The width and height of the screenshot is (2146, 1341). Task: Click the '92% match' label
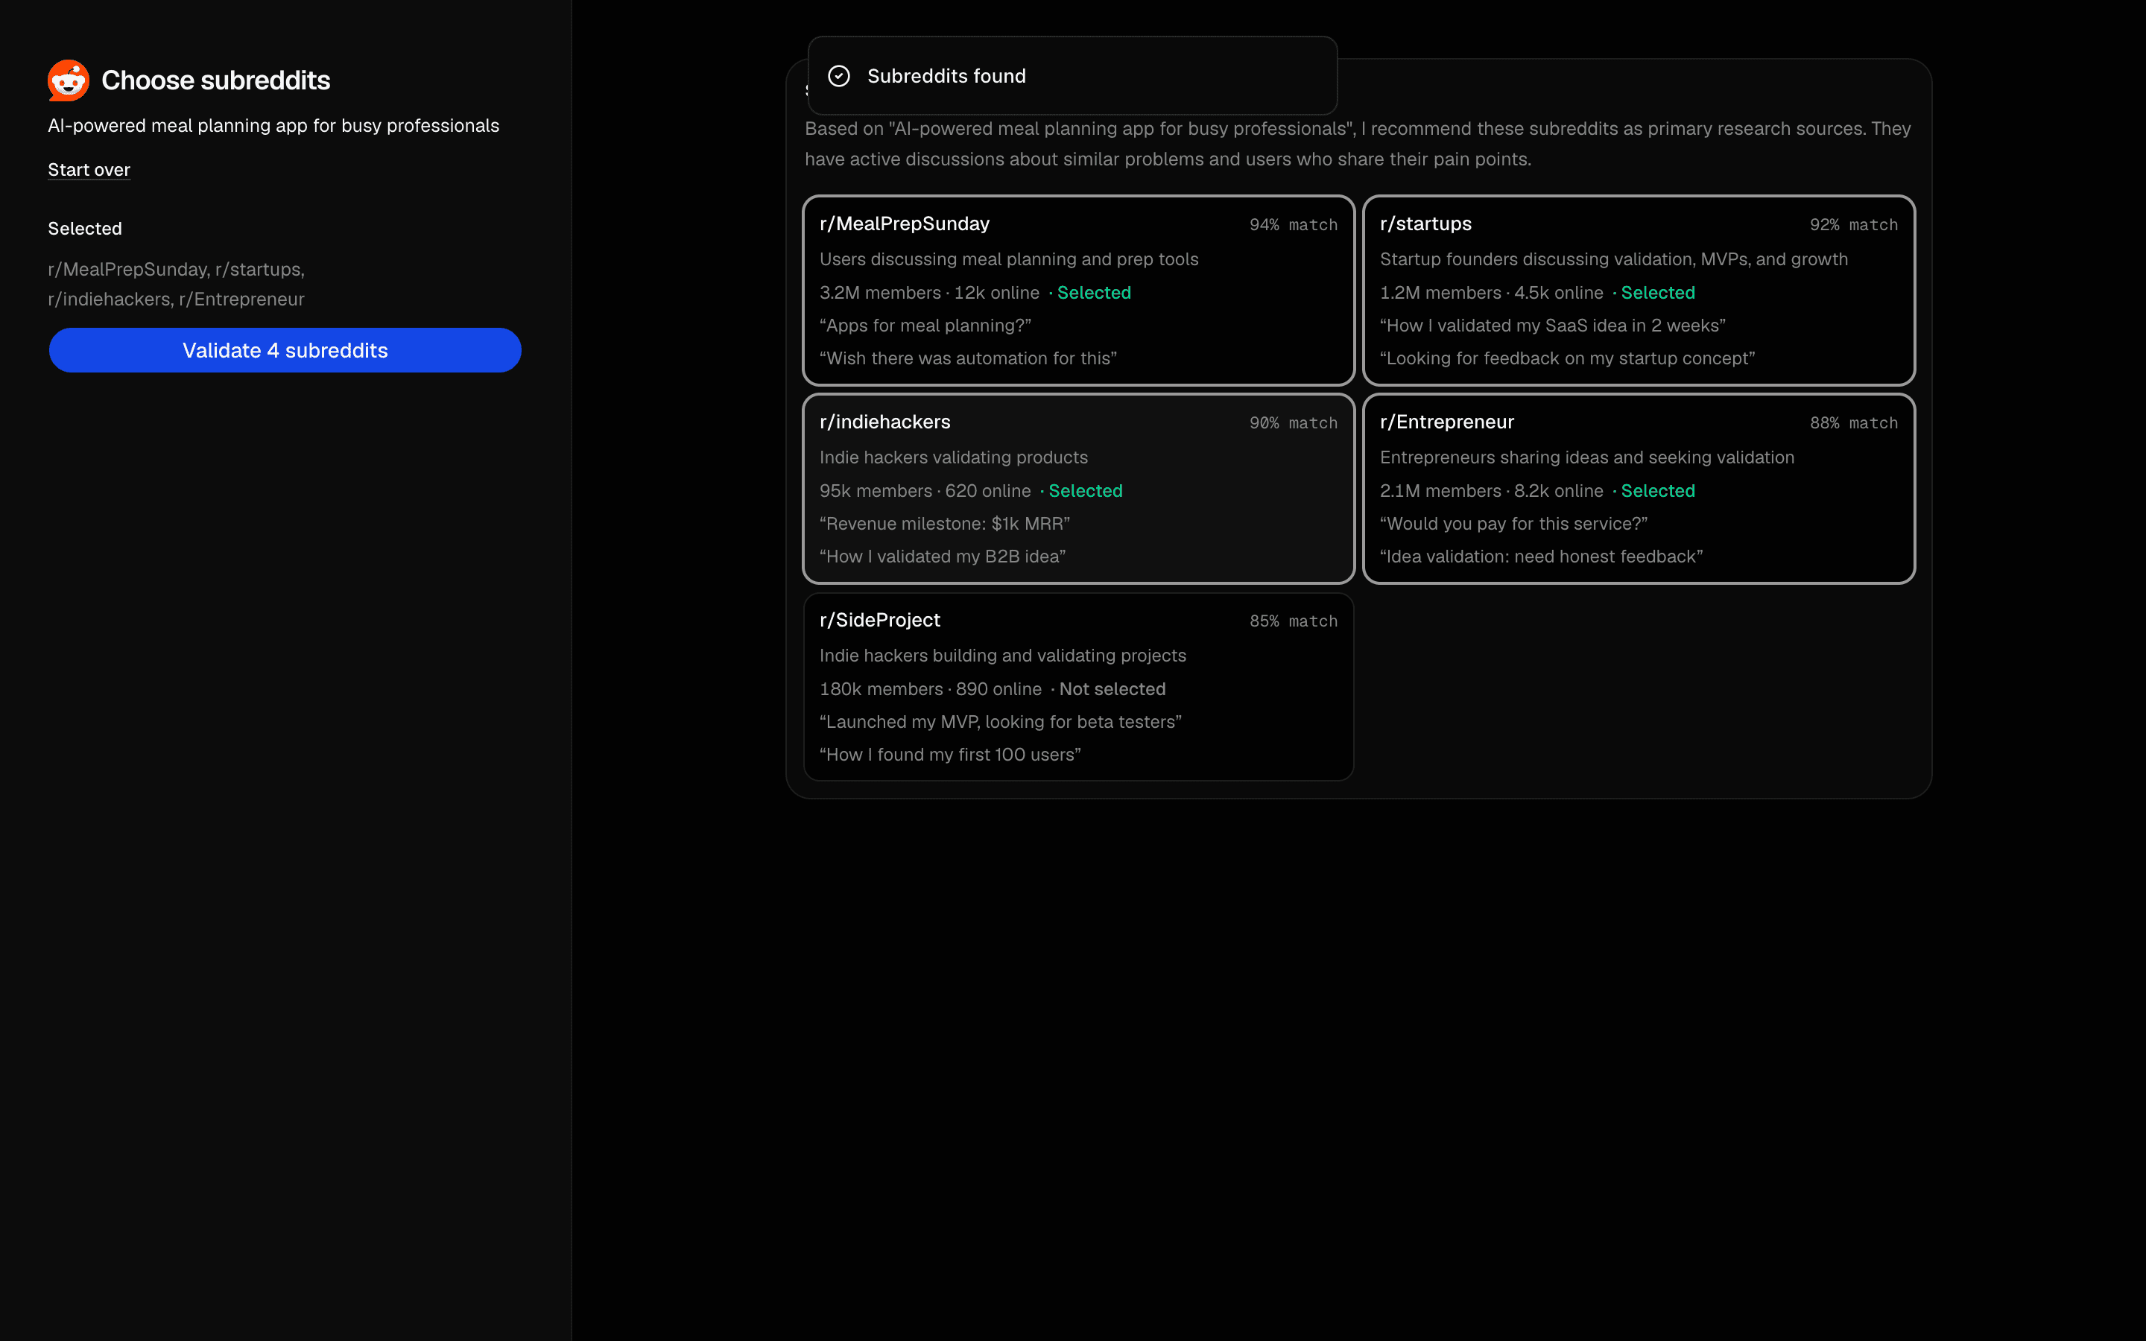click(1853, 225)
